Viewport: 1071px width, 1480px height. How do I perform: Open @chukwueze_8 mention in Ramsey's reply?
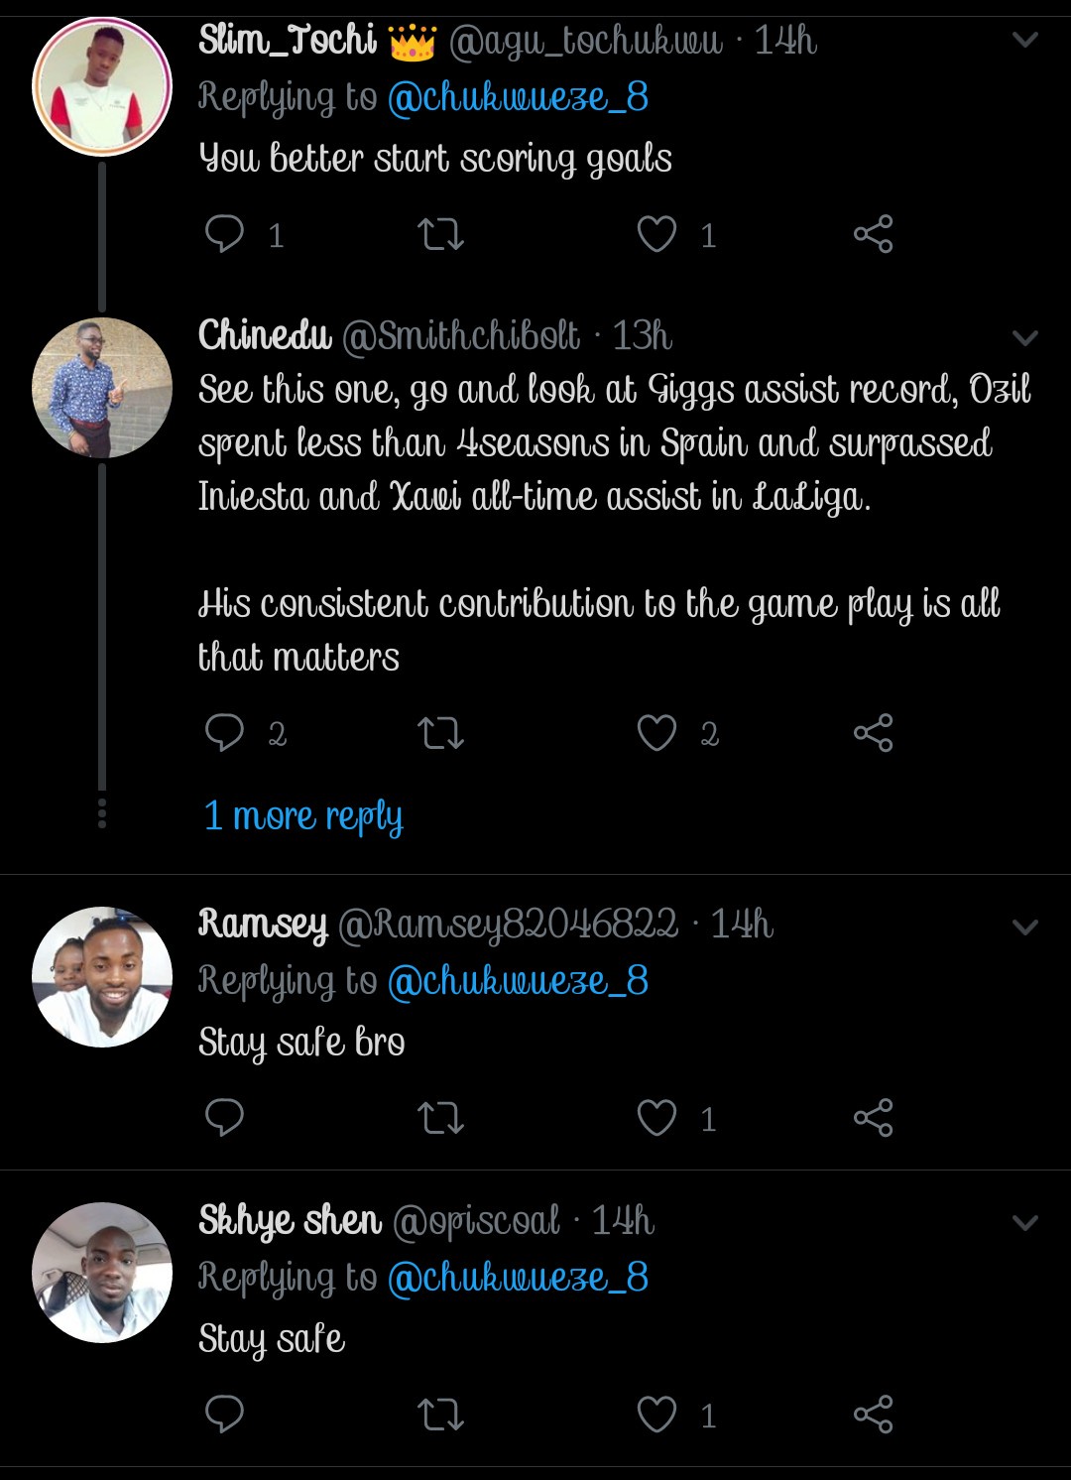[x=518, y=981]
